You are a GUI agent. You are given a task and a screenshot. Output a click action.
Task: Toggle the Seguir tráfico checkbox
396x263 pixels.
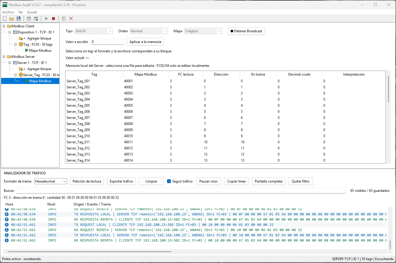click(x=169, y=181)
